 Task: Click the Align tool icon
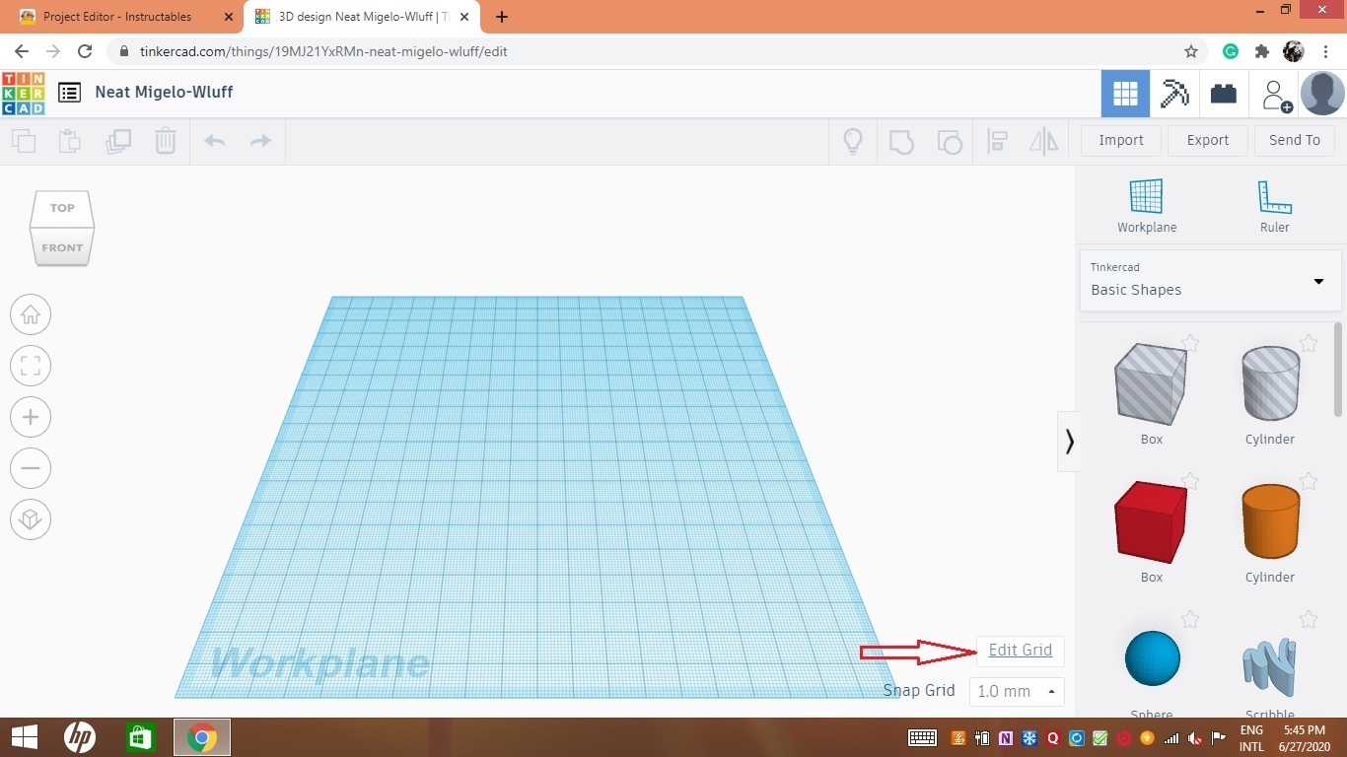997,141
